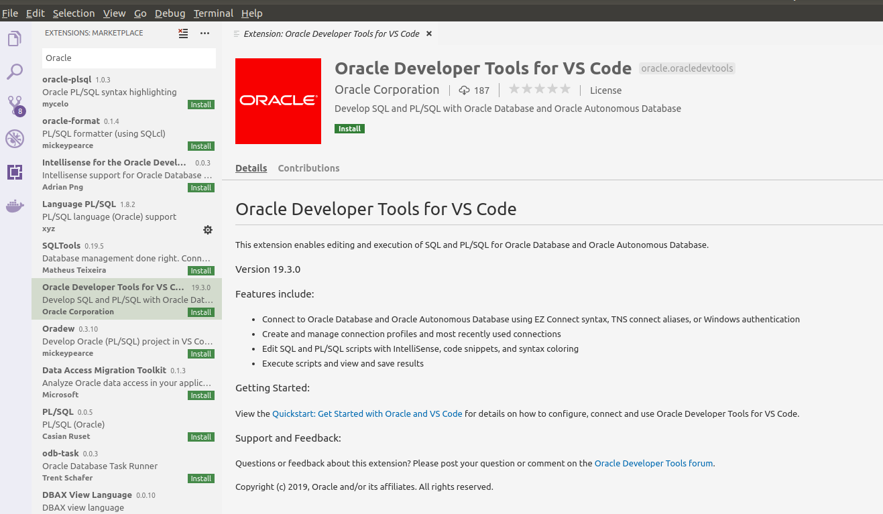Viewport: 883px width, 514px height.
Task: Clear the marketplace extensions filter
Action: [183, 33]
